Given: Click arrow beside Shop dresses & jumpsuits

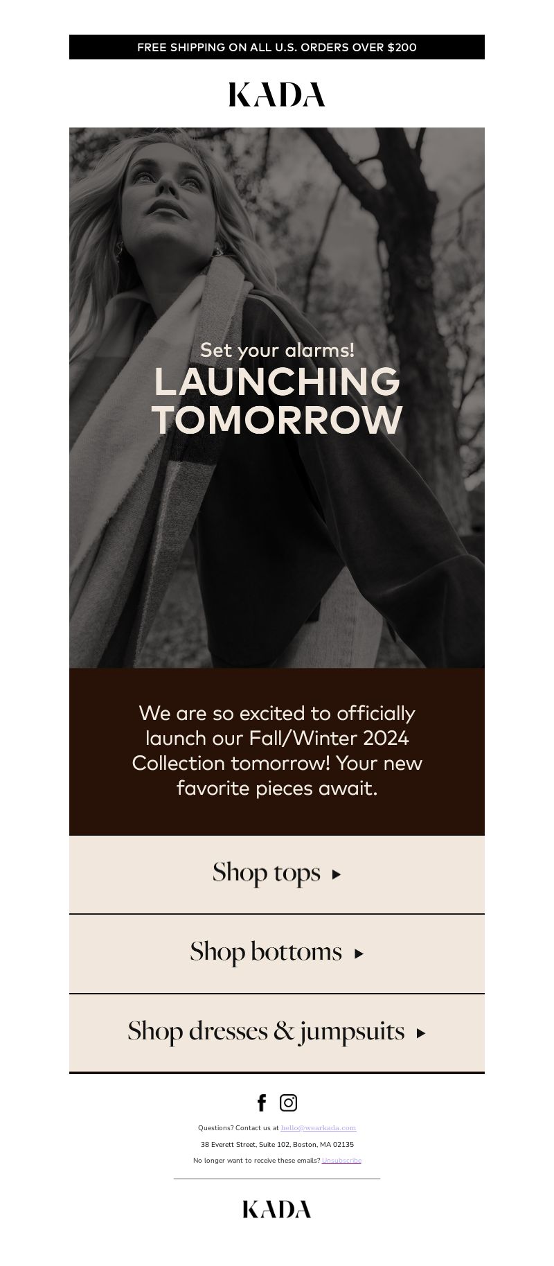Looking at the screenshot, I should tap(421, 1033).
